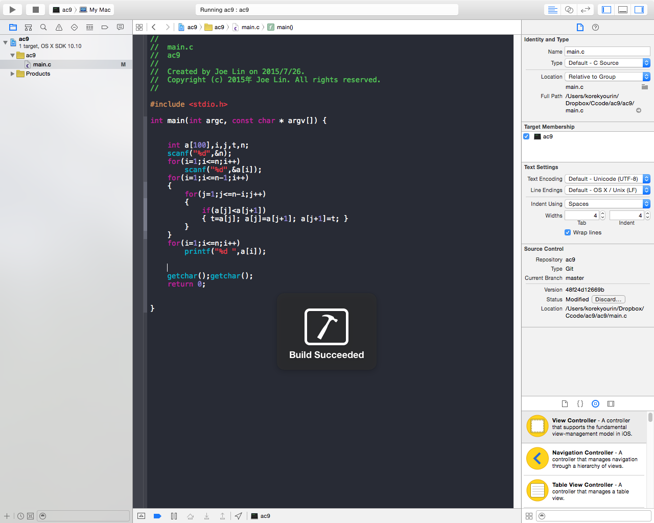Viewport: 654px width, 523px height.
Task: Switch to the Standard editor
Action: pyautogui.click(x=552, y=10)
